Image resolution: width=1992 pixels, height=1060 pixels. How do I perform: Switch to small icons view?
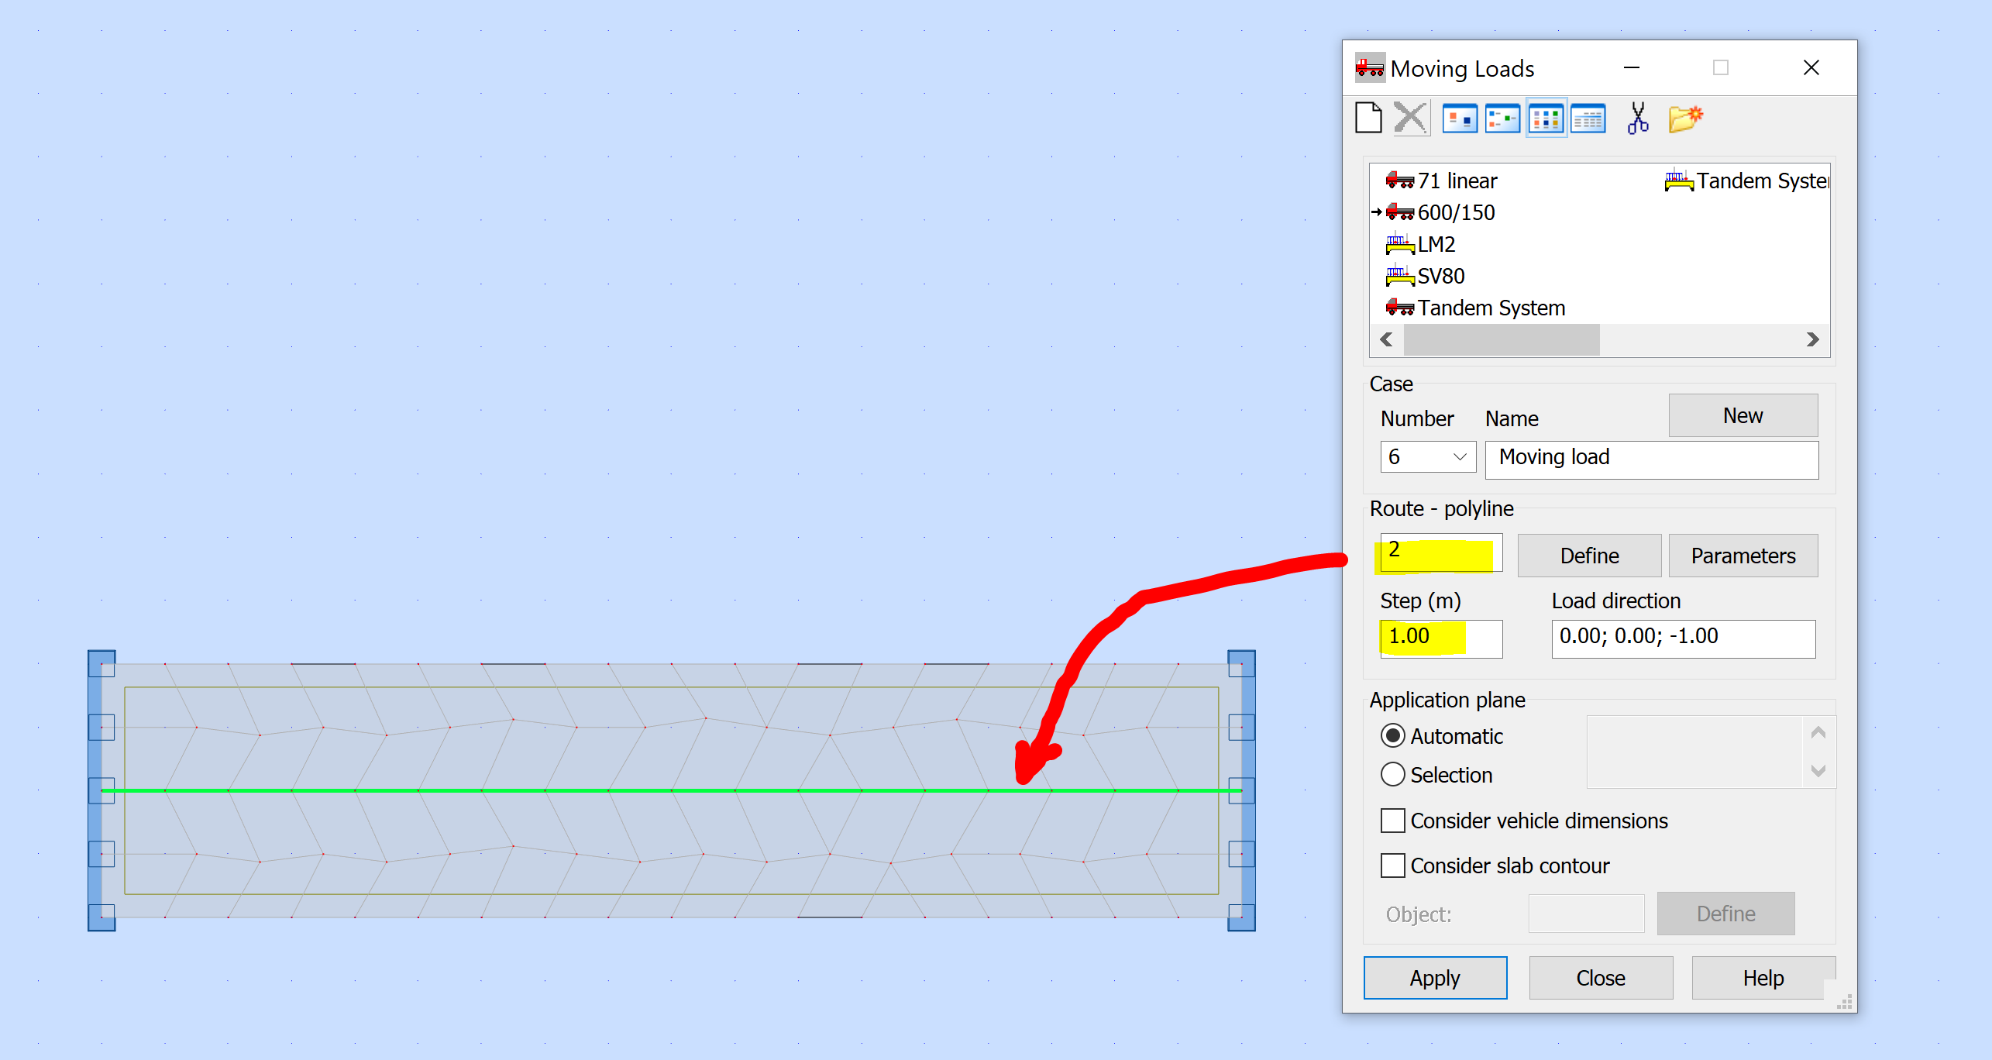tap(1502, 119)
